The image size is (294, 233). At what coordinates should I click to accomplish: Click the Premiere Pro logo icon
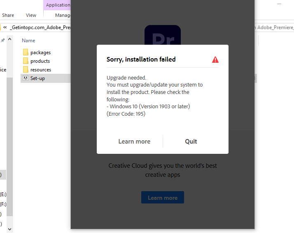click(x=163, y=35)
